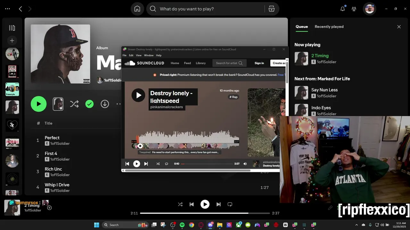
Task: Collapse Your Library sidebar
Action: (x=12, y=28)
